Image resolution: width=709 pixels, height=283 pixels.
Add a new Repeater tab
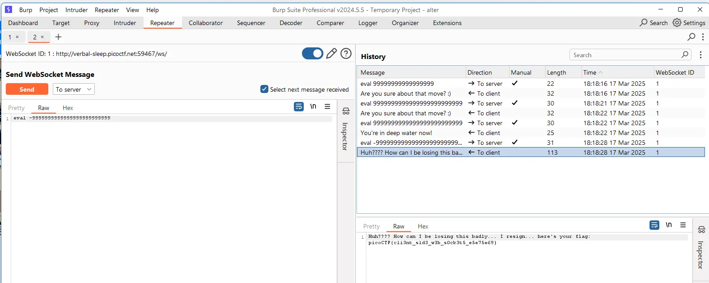(58, 37)
